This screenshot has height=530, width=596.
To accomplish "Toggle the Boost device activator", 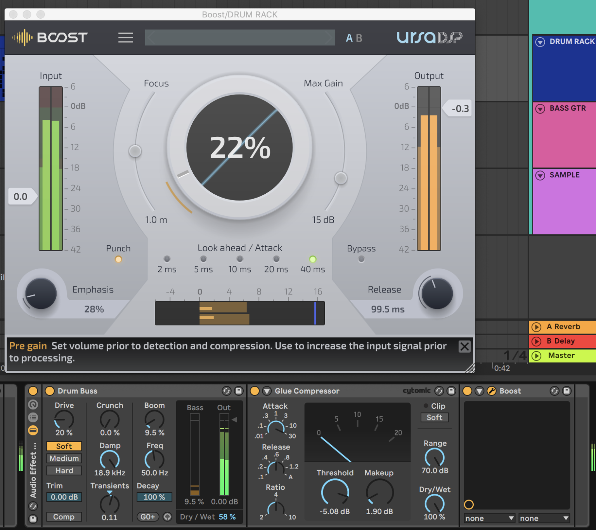I will point(467,391).
